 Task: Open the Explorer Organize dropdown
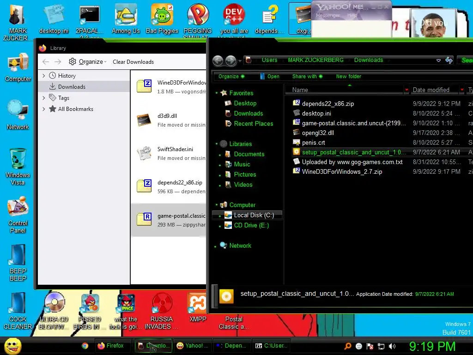(231, 76)
